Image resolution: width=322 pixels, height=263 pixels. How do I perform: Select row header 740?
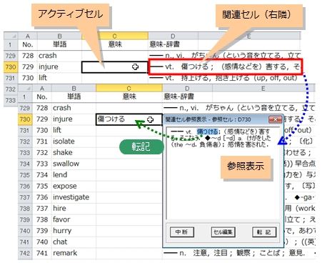click(x=25, y=231)
